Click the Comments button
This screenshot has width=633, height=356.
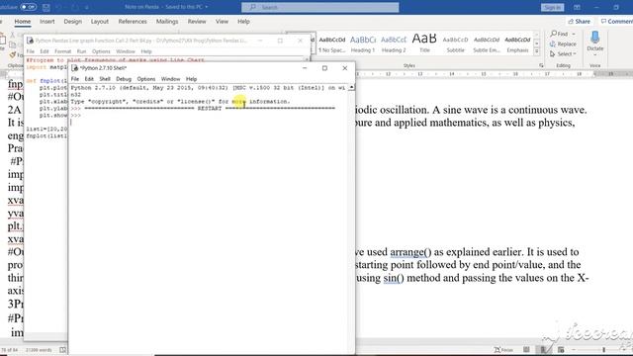616,22
